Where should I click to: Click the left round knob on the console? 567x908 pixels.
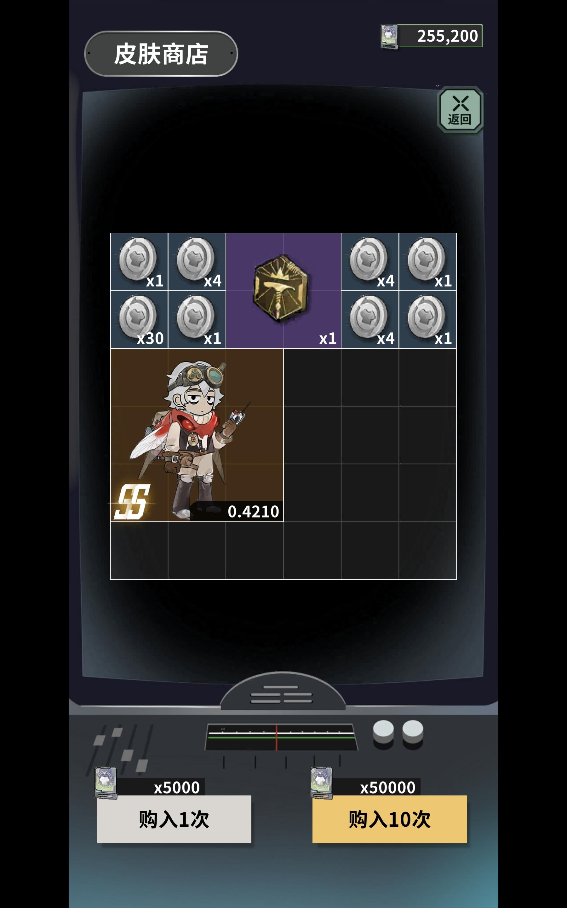click(383, 734)
